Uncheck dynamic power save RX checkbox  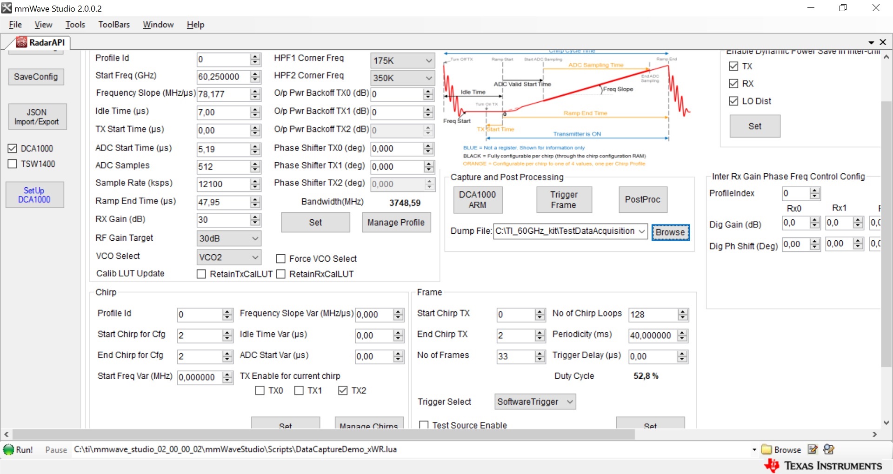coord(733,84)
